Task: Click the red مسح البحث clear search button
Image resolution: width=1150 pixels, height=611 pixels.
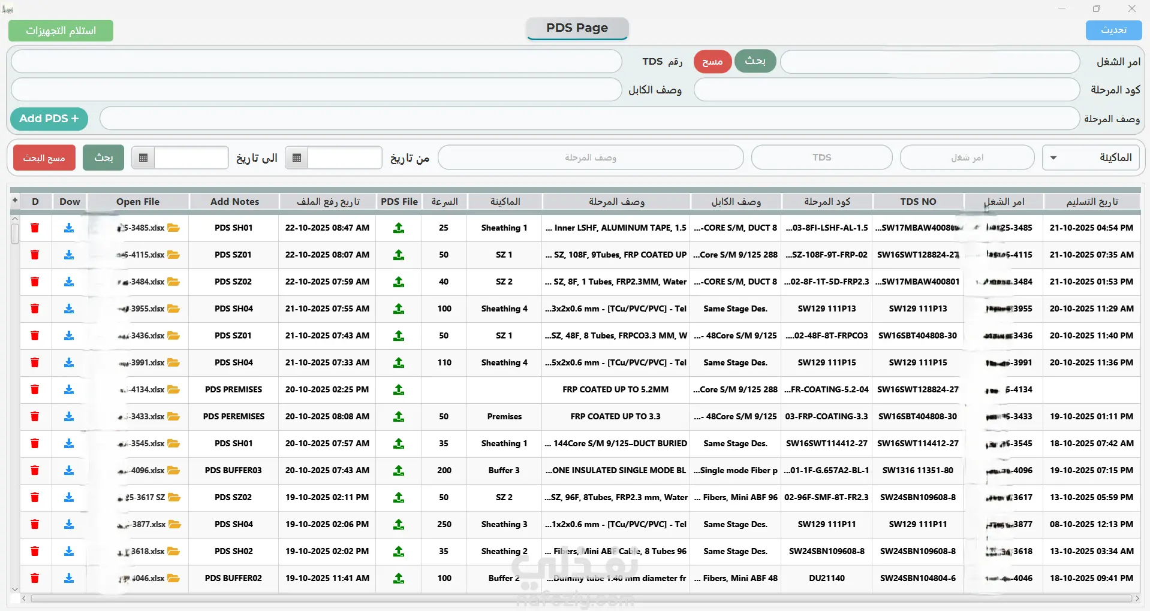Action: [x=44, y=158]
